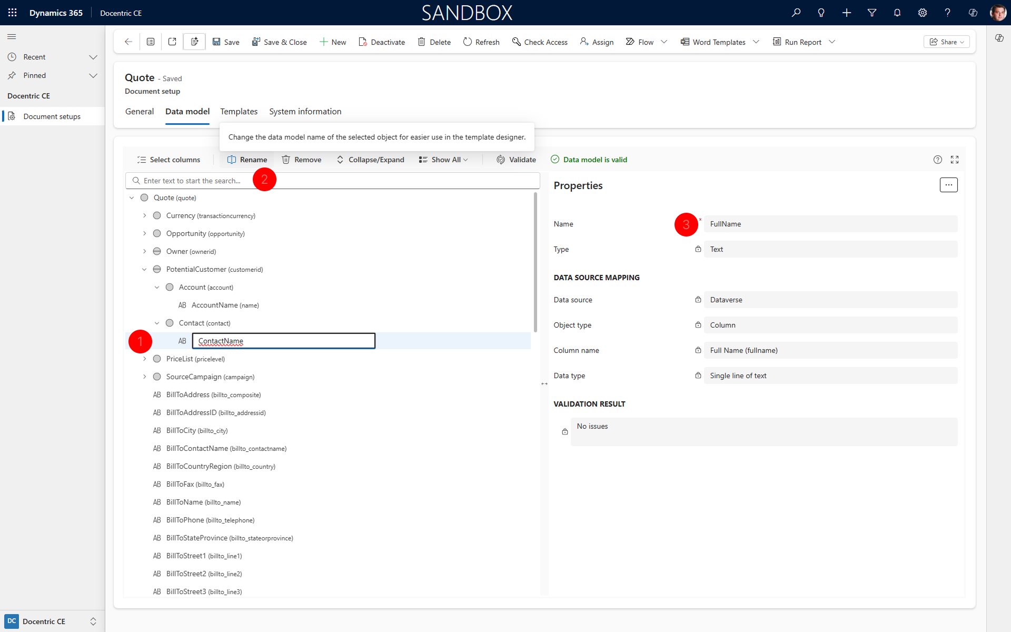
Task: Toggle full screen for data model editor
Action: coord(955,160)
